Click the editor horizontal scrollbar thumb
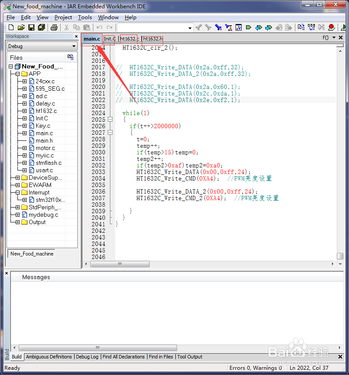The image size is (349, 375). click(x=120, y=264)
